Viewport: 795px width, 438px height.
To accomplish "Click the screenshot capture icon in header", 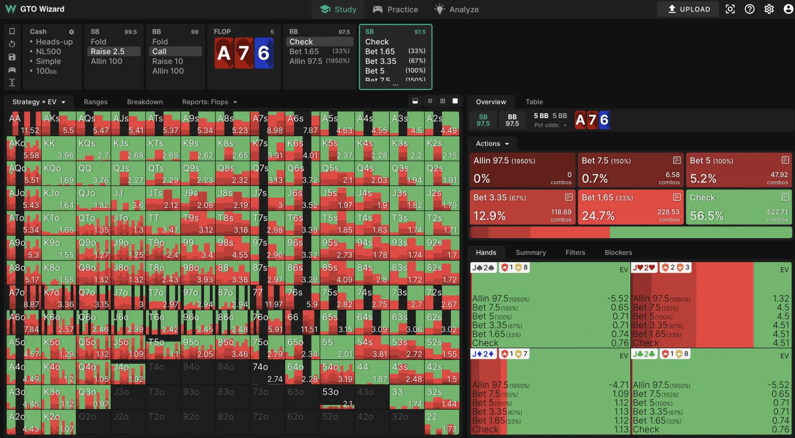I will click(x=730, y=9).
